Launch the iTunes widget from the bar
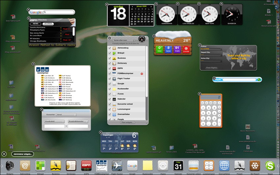 [x=163, y=165]
